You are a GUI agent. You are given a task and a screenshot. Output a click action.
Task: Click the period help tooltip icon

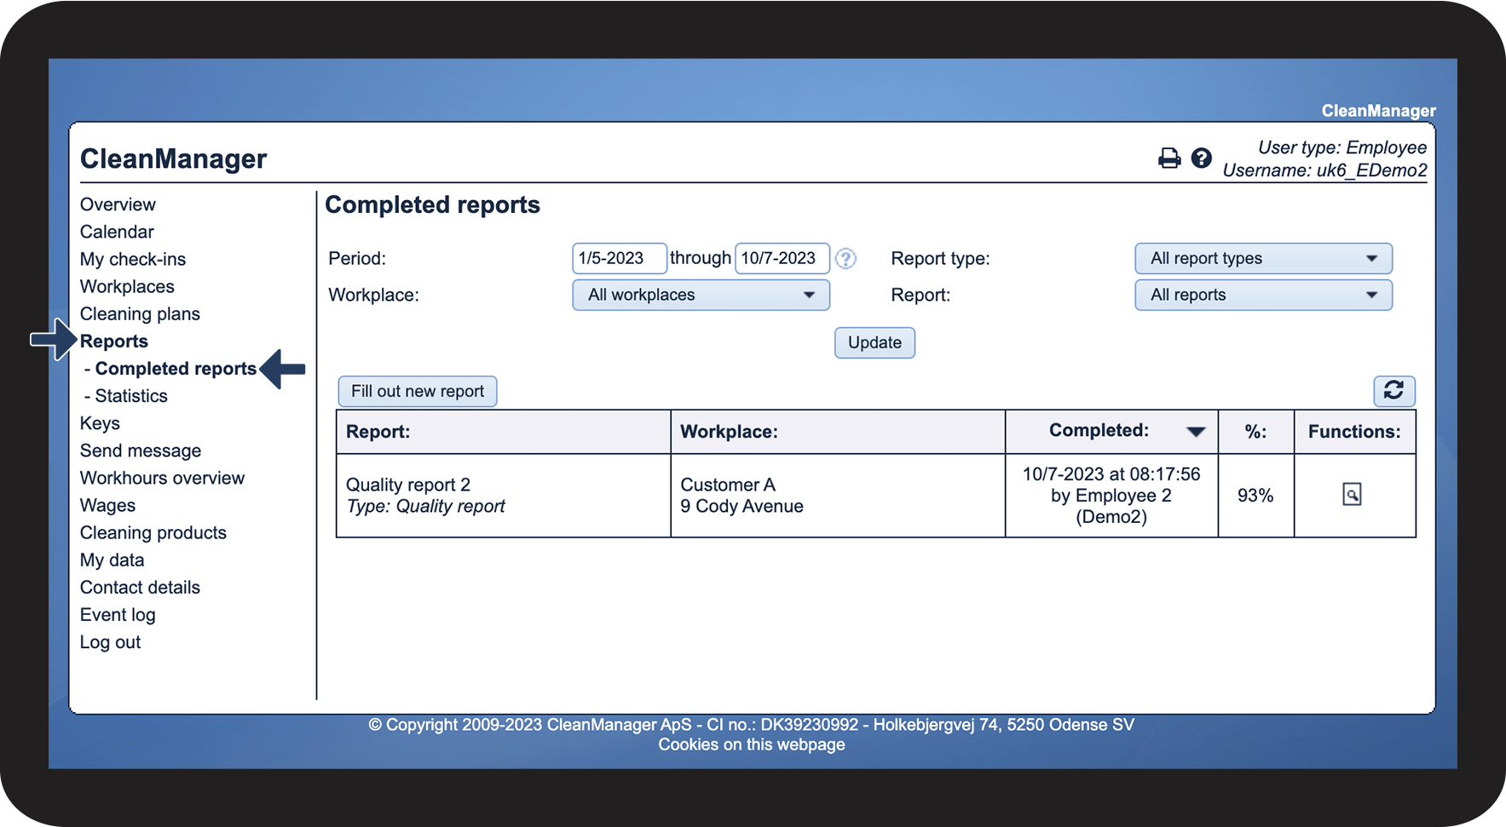(845, 259)
